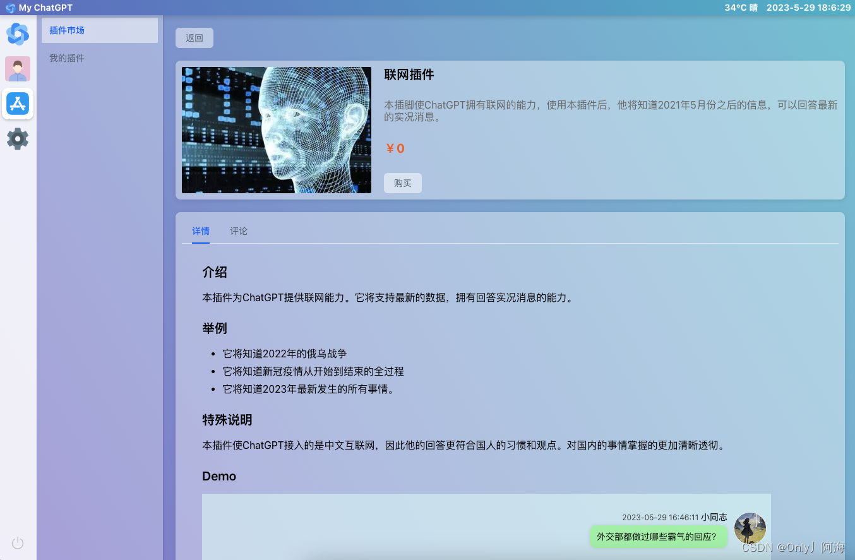Open the plugin cover image of wireframe head
This screenshot has width=855, height=560.
pyautogui.click(x=277, y=130)
